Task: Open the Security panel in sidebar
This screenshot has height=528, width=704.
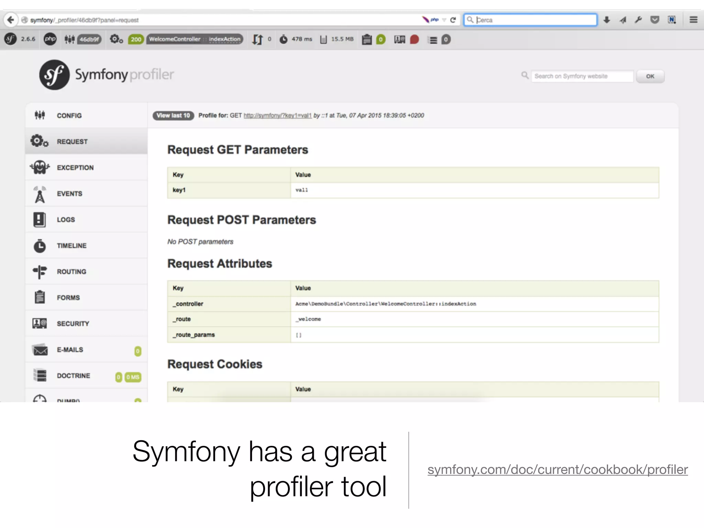Action: click(x=86, y=323)
